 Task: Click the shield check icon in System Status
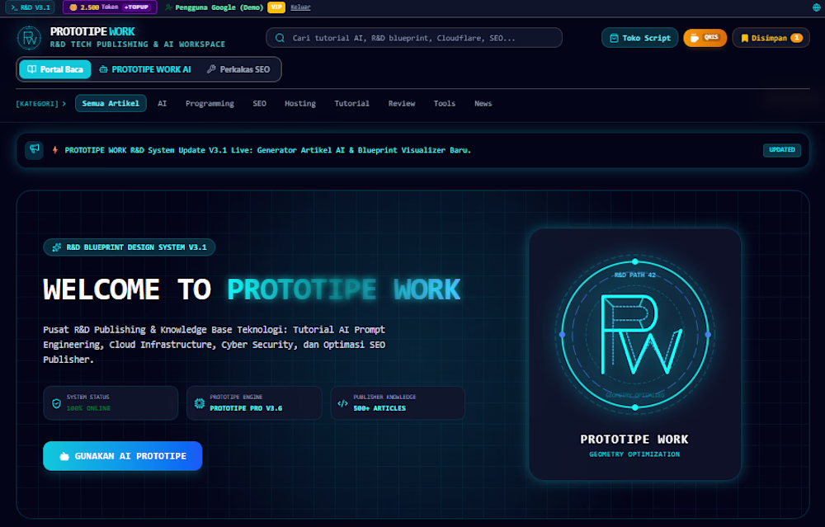click(56, 403)
